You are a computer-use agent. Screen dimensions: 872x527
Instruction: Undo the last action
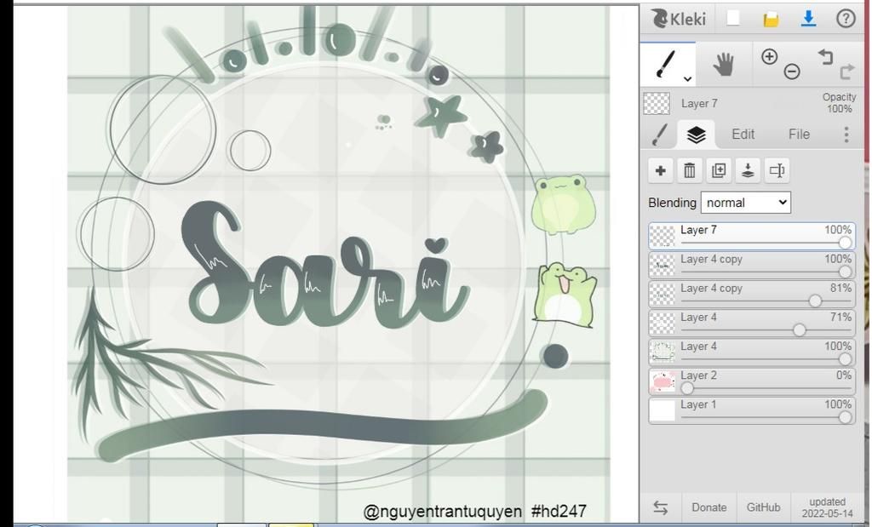click(825, 56)
